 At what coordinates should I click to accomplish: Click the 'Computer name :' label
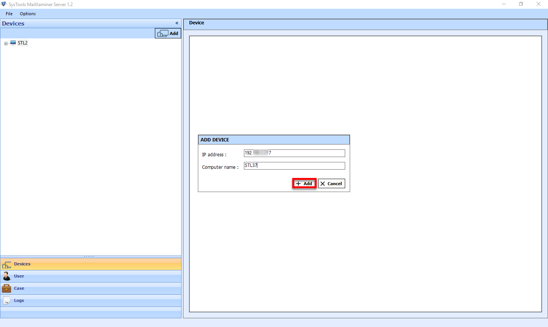tap(220, 167)
